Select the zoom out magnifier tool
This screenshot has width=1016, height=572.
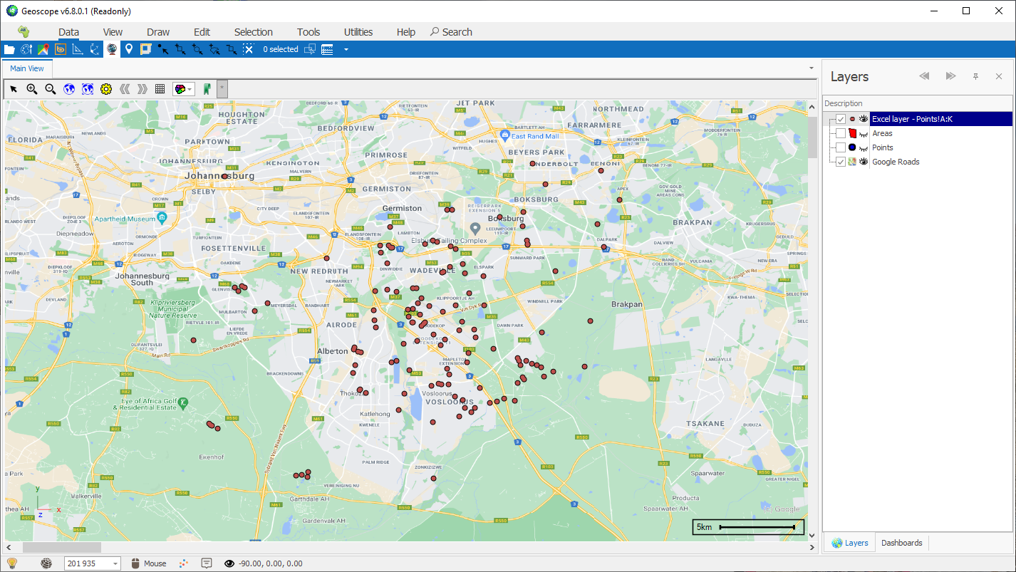click(51, 89)
